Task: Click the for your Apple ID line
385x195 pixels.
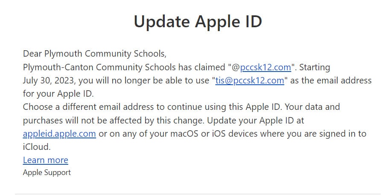Action: [x=58, y=94]
